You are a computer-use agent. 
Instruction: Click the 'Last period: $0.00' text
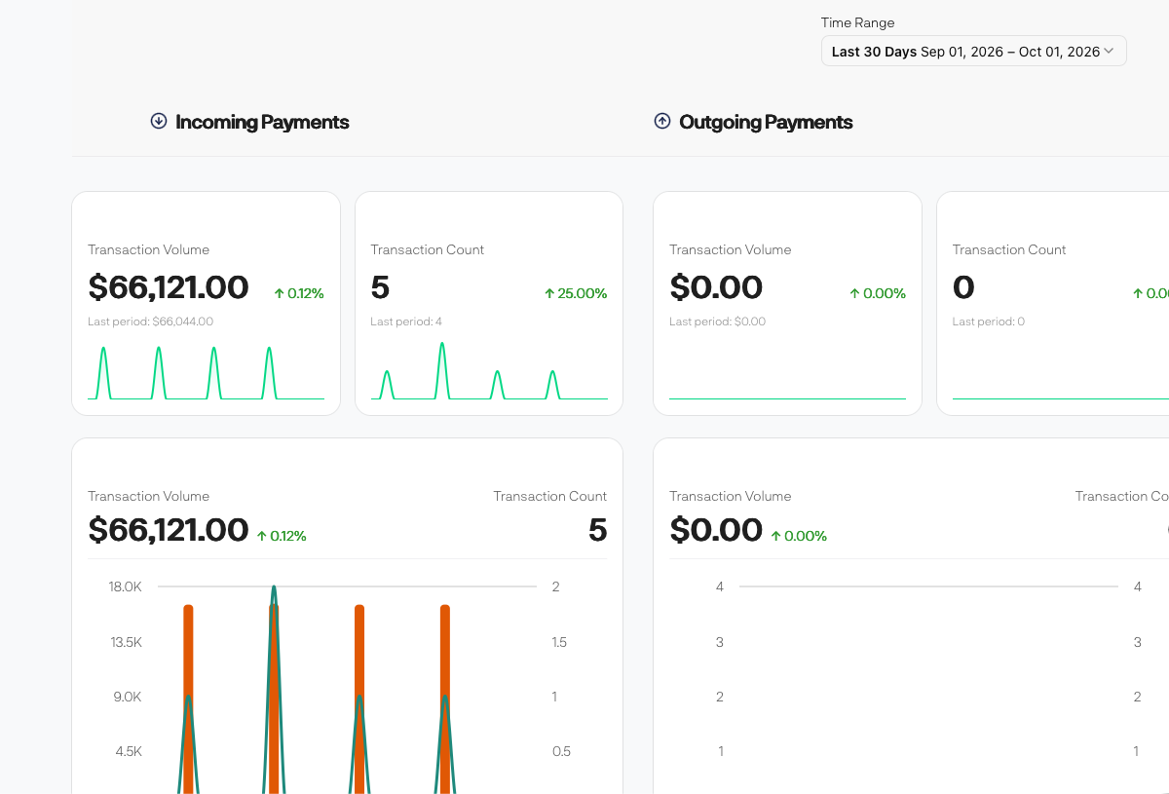[x=717, y=321]
